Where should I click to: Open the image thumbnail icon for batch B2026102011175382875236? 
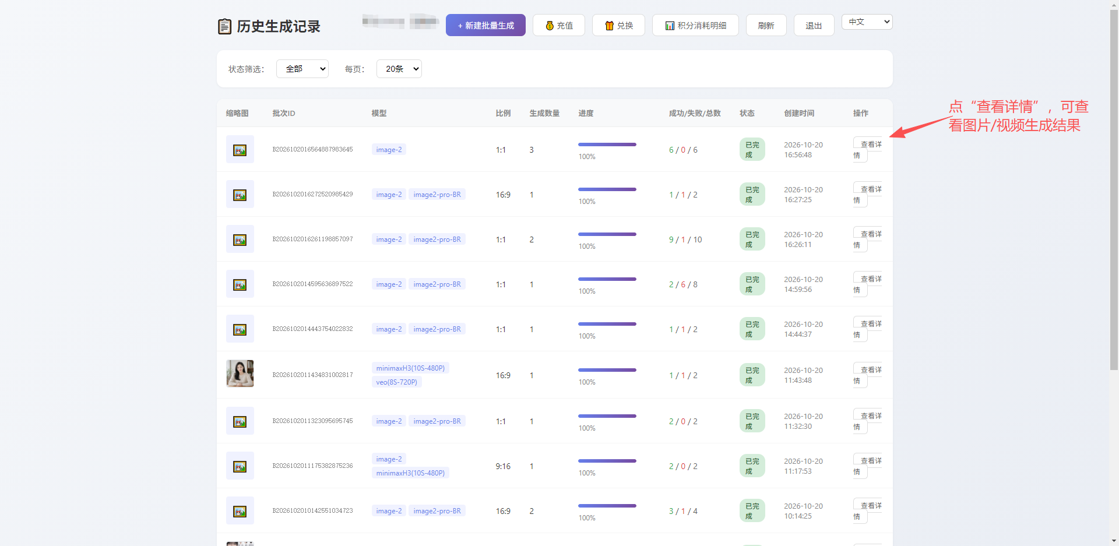(240, 466)
